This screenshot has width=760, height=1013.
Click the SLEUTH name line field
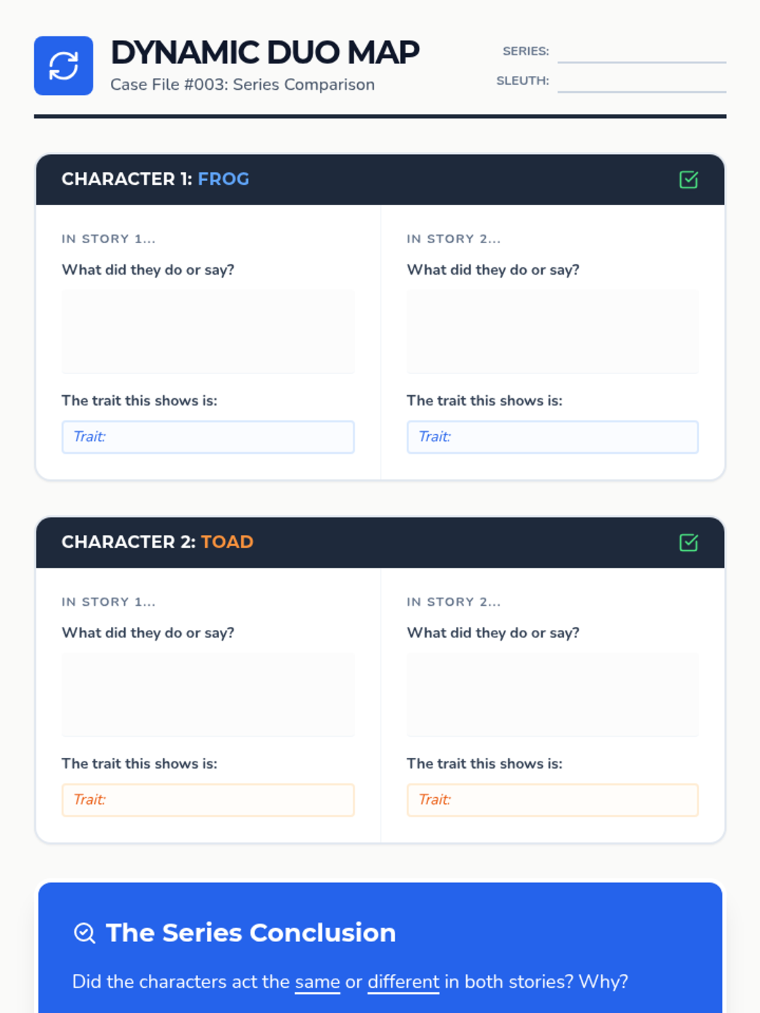coord(641,82)
